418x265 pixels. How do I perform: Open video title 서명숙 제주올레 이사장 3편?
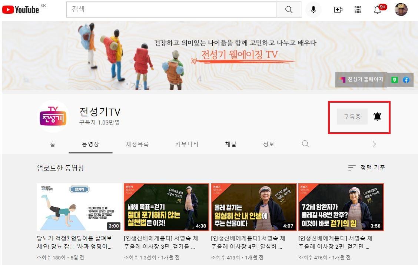click(x=161, y=242)
